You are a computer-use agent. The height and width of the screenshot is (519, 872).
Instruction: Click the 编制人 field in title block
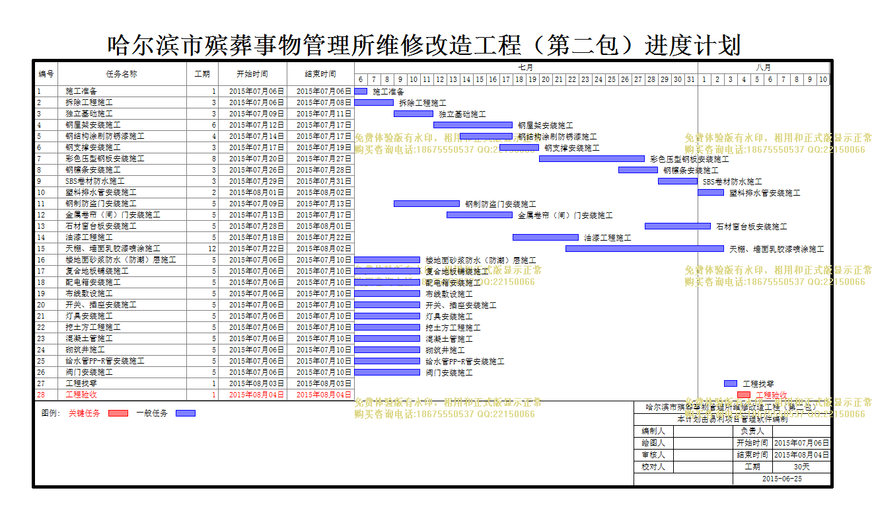pyautogui.click(x=703, y=431)
